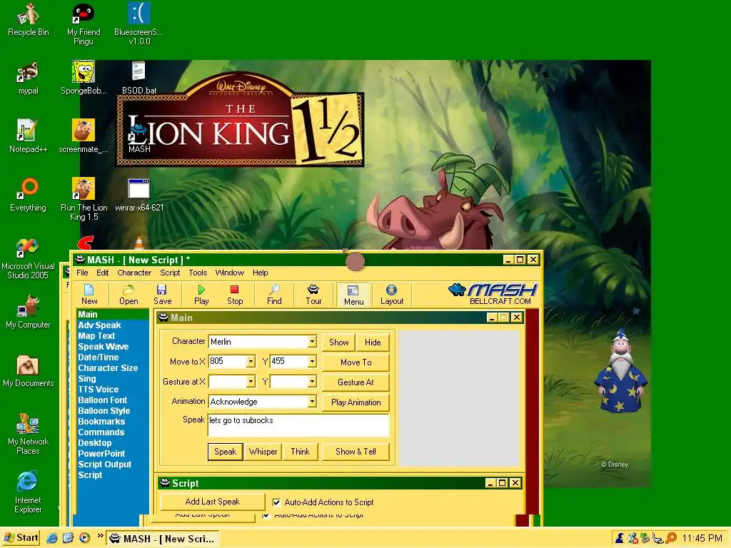
Task: Expand the Character dropdown showing Merlin
Action: pyautogui.click(x=312, y=342)
